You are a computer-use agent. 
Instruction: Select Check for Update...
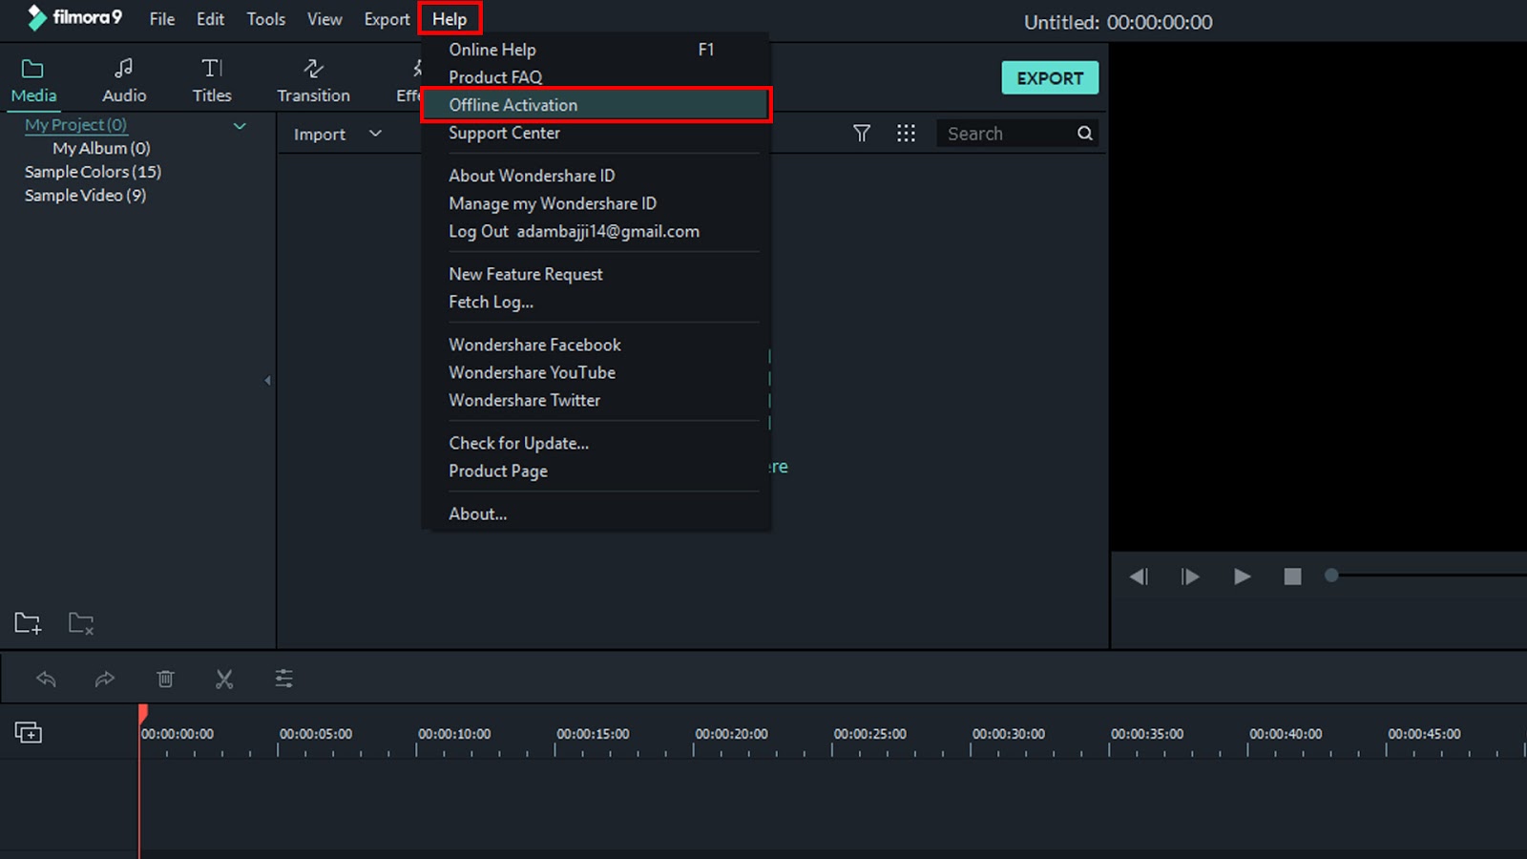596,443
